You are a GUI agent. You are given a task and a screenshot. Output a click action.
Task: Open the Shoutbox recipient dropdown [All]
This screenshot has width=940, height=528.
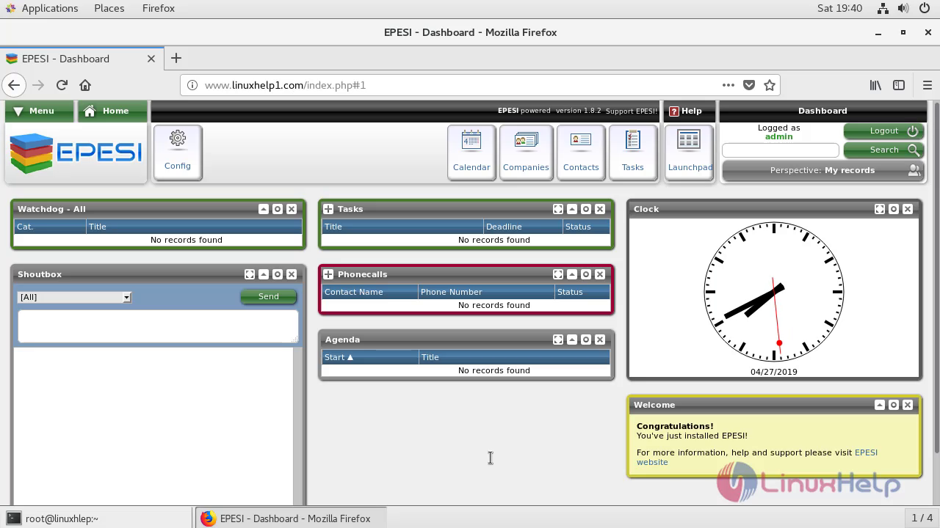pos(74,297)
